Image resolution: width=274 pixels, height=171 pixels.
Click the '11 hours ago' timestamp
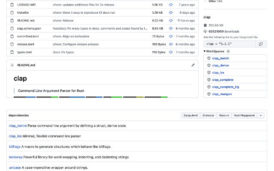186,21
